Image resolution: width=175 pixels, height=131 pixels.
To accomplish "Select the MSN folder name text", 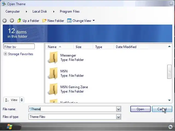I will [64, 71].
